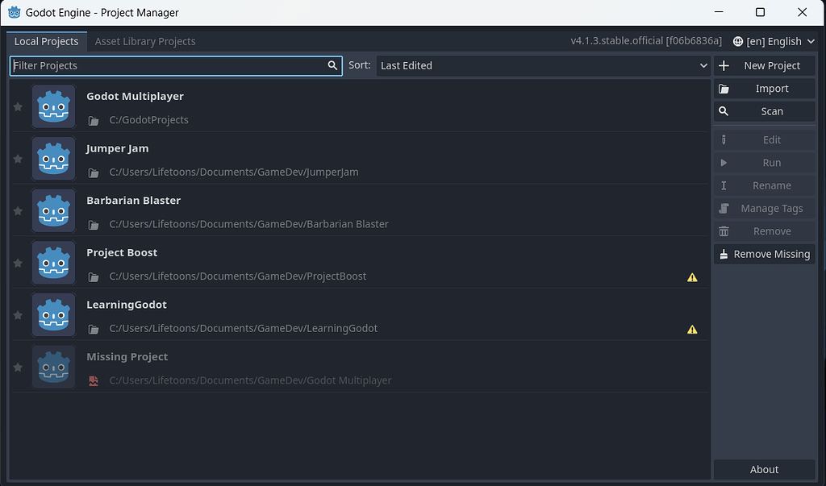Click the magnifier icon in the filter field
The height and width of the screenshot is (486, 826).
(332, 65)
